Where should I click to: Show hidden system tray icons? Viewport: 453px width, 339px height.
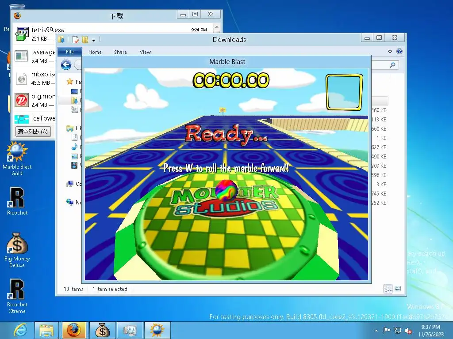pyautogui.click(x=376, y=331)
